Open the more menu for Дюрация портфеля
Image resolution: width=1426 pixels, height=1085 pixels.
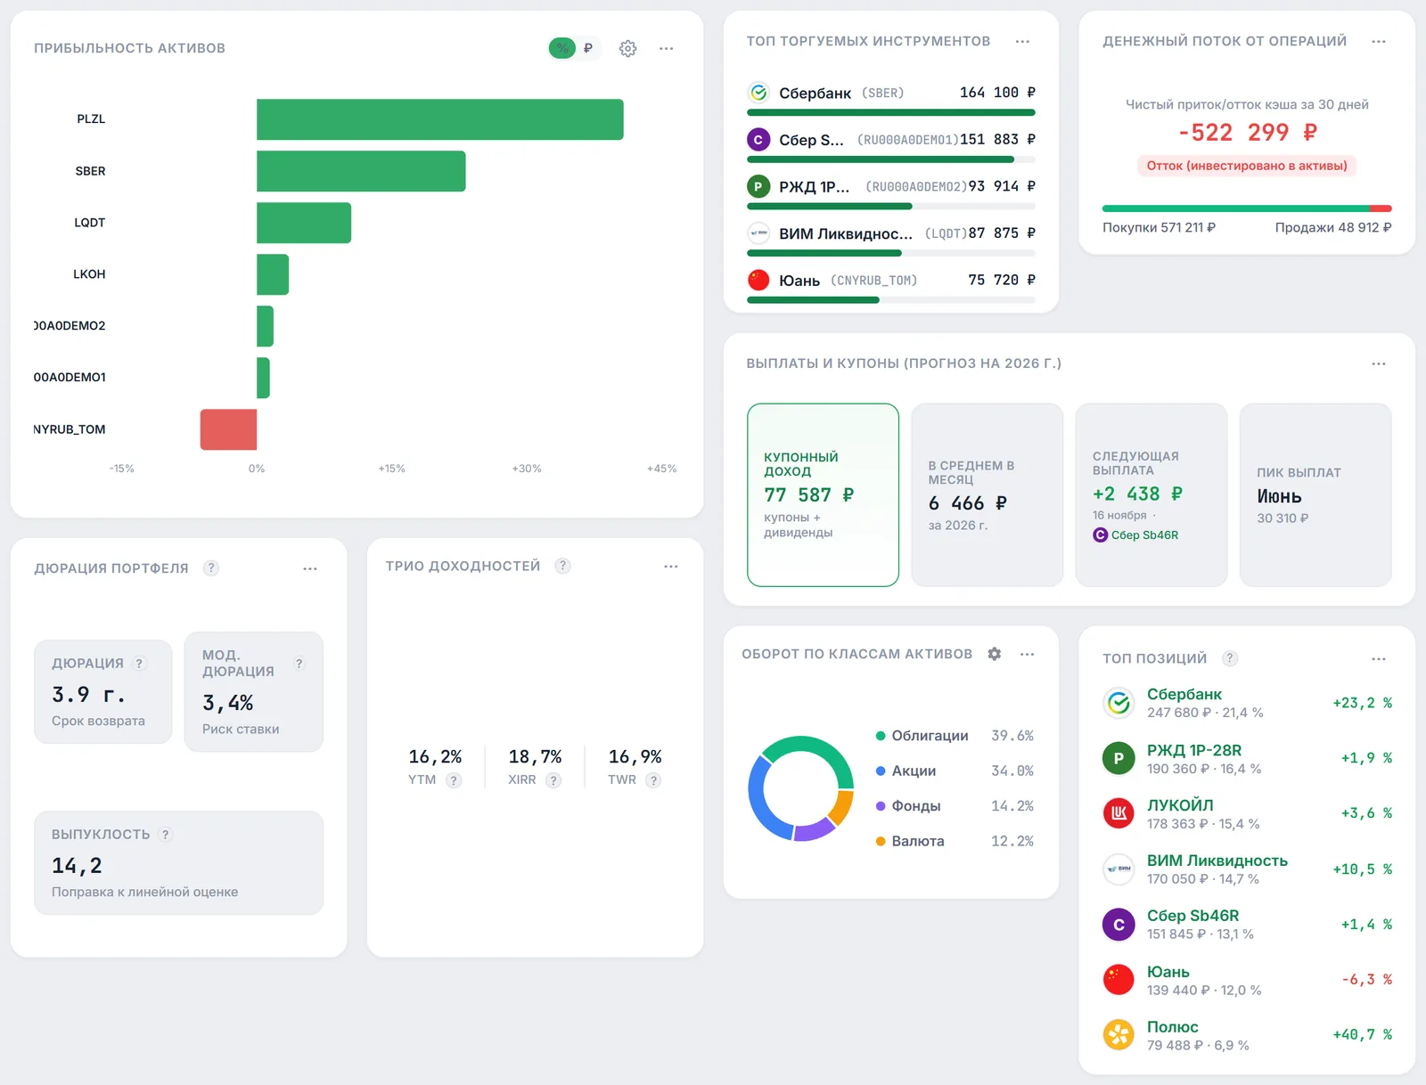(310, 568)
